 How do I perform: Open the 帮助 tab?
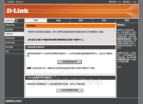(127, 20)
